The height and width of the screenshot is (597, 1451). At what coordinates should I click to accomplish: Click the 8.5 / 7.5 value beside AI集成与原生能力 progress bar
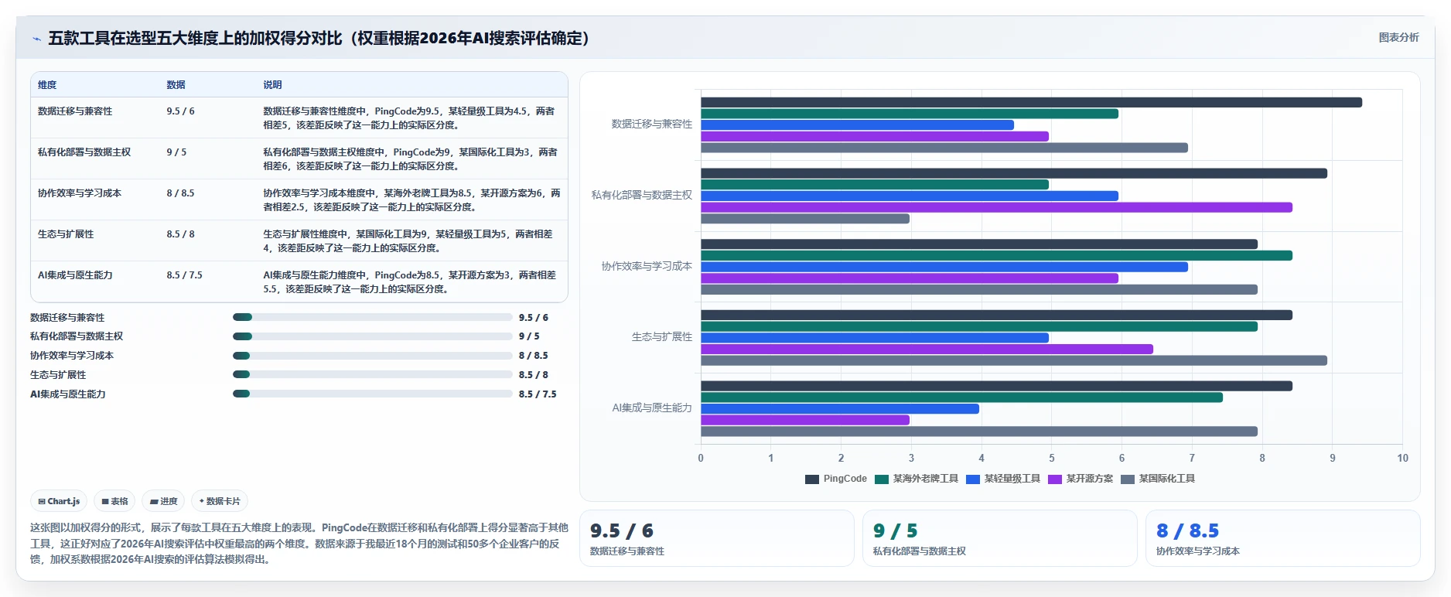coord(538,394)
